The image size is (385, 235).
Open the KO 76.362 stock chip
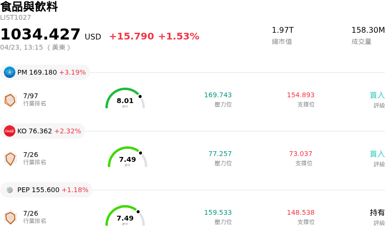43,131
